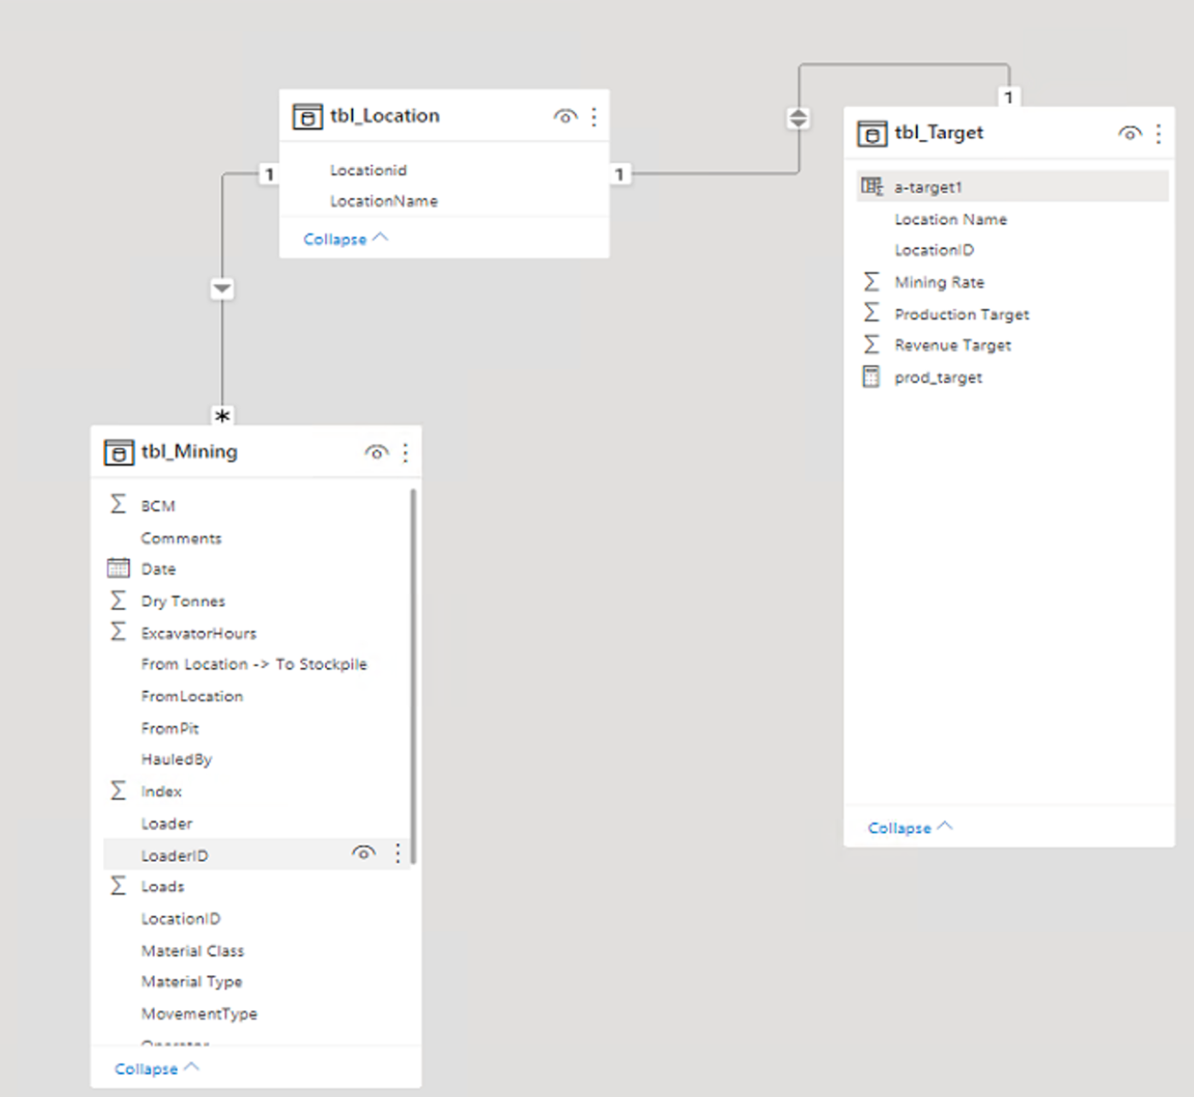Select the Production Target field
The image size is (1194, 1097).
[x=962, y=314]
